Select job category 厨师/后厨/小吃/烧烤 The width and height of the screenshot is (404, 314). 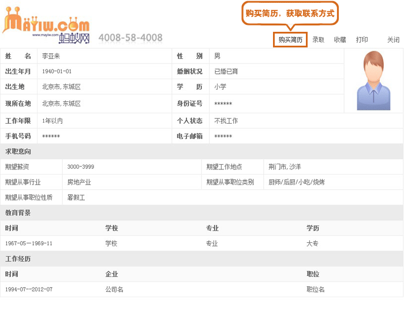(297, 182)
